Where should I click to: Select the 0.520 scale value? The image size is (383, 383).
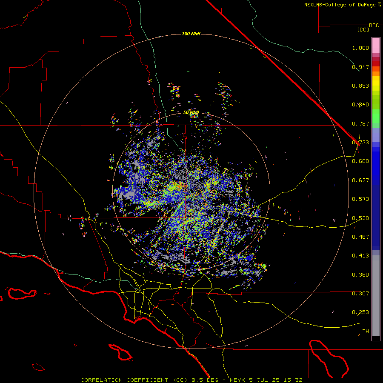[x=360, y=218]
